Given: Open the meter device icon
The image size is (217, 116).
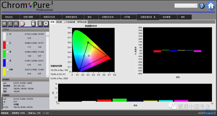Looking at the screenshot, I should tap(33, 23).
